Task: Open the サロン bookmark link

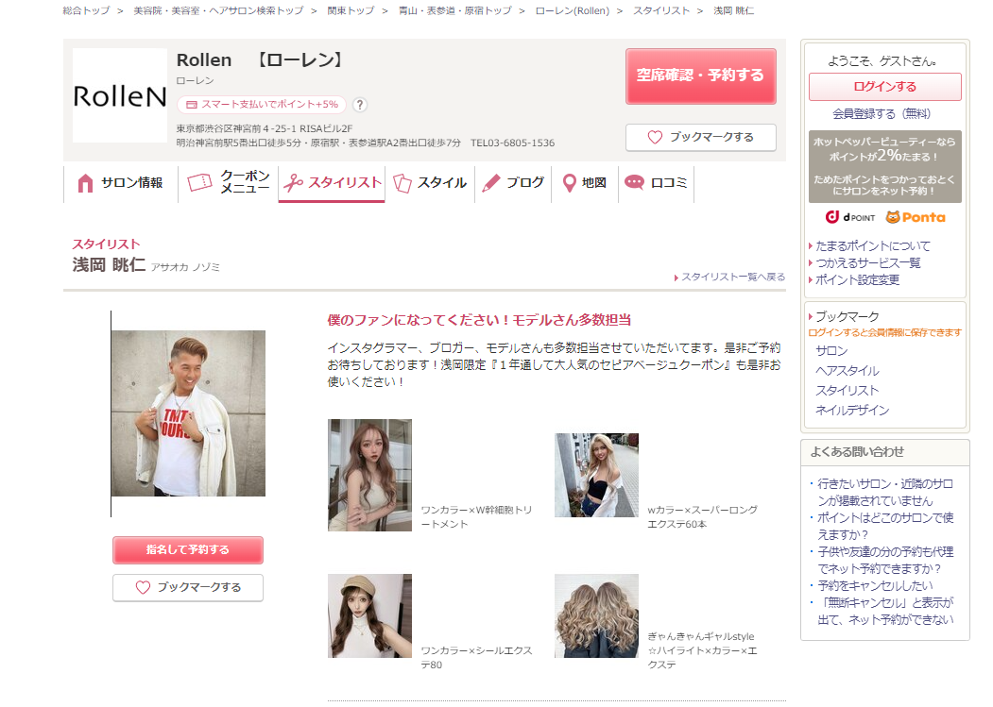Action: (x=830, y=351)
